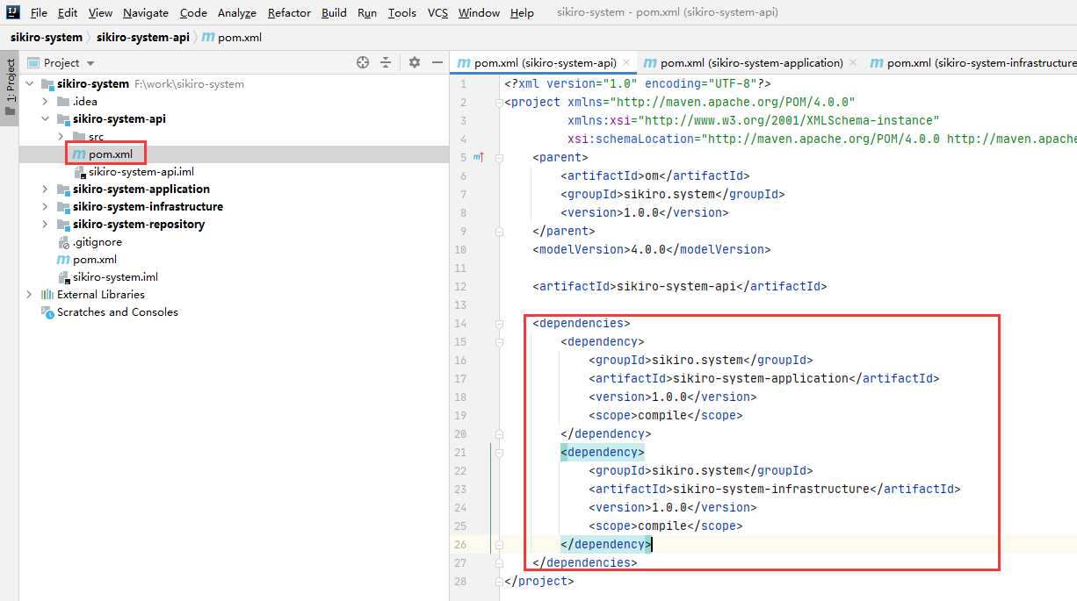Click the xml version declaration on line 1

coord(637,84)
